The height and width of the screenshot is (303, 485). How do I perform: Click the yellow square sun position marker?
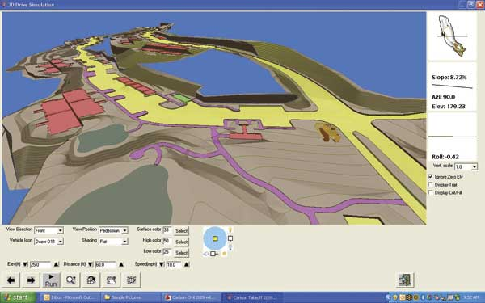[215, 238]
